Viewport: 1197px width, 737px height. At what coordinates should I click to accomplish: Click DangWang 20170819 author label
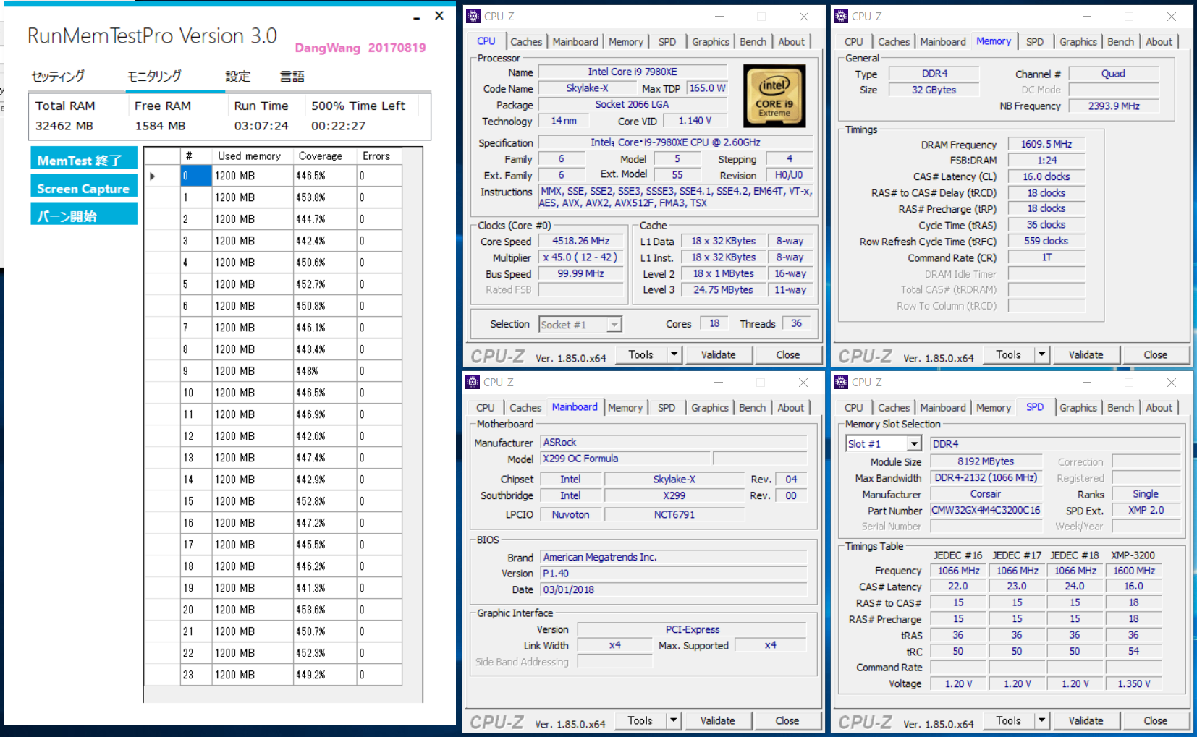tap(360, 48)
